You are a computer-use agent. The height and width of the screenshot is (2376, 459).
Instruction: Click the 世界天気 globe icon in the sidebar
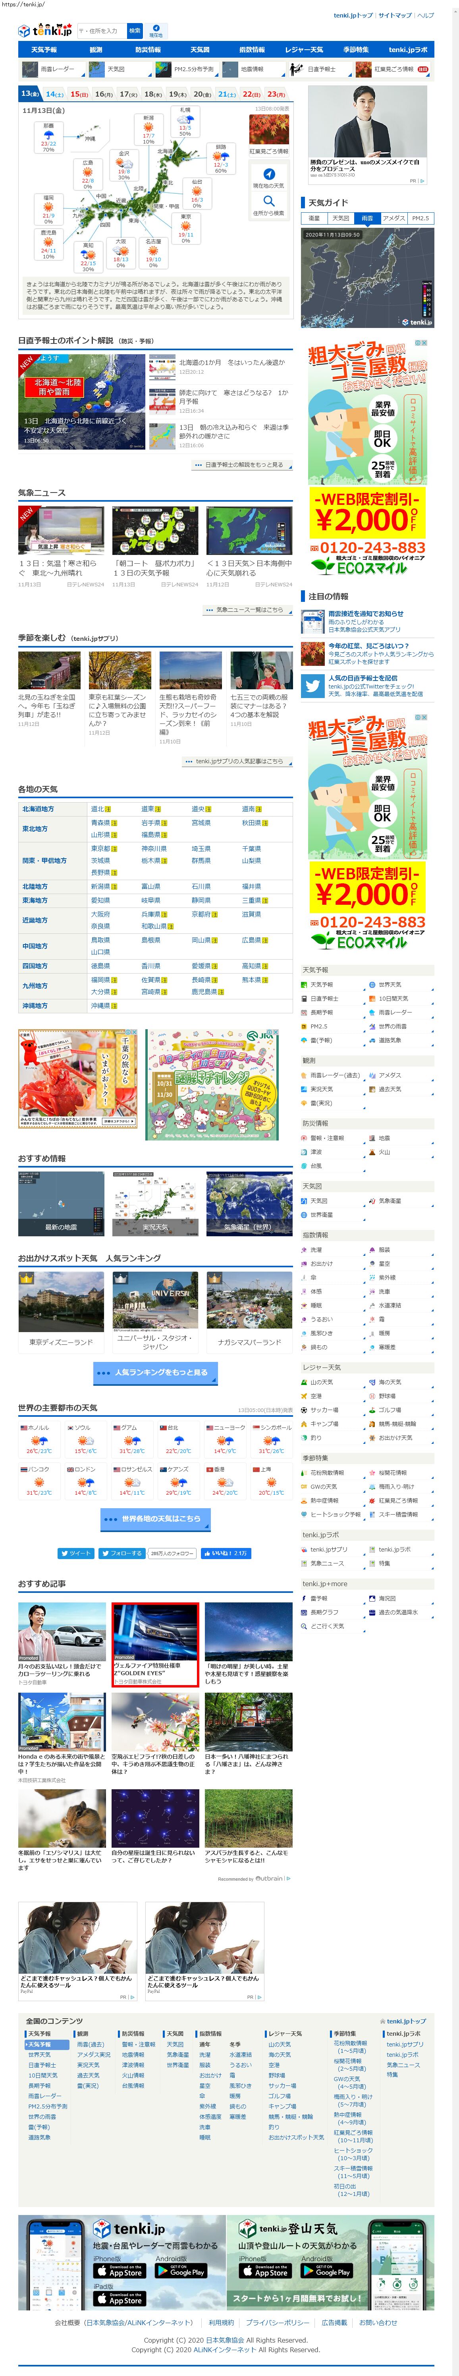pyautogui.click(x=372, y=985)
